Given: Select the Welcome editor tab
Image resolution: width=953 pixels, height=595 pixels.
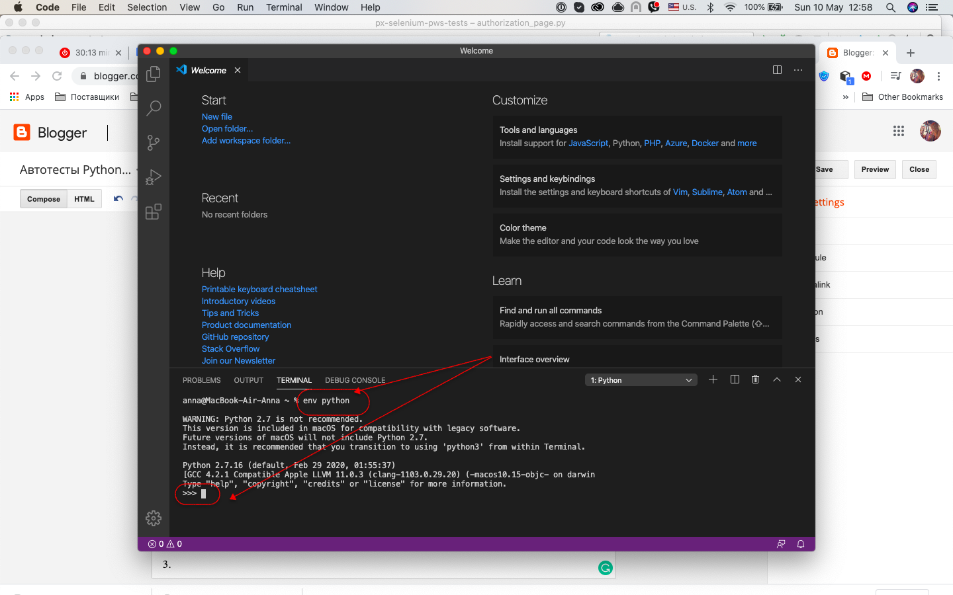Looking at the screenshot, I should click(x=208, y=70).
